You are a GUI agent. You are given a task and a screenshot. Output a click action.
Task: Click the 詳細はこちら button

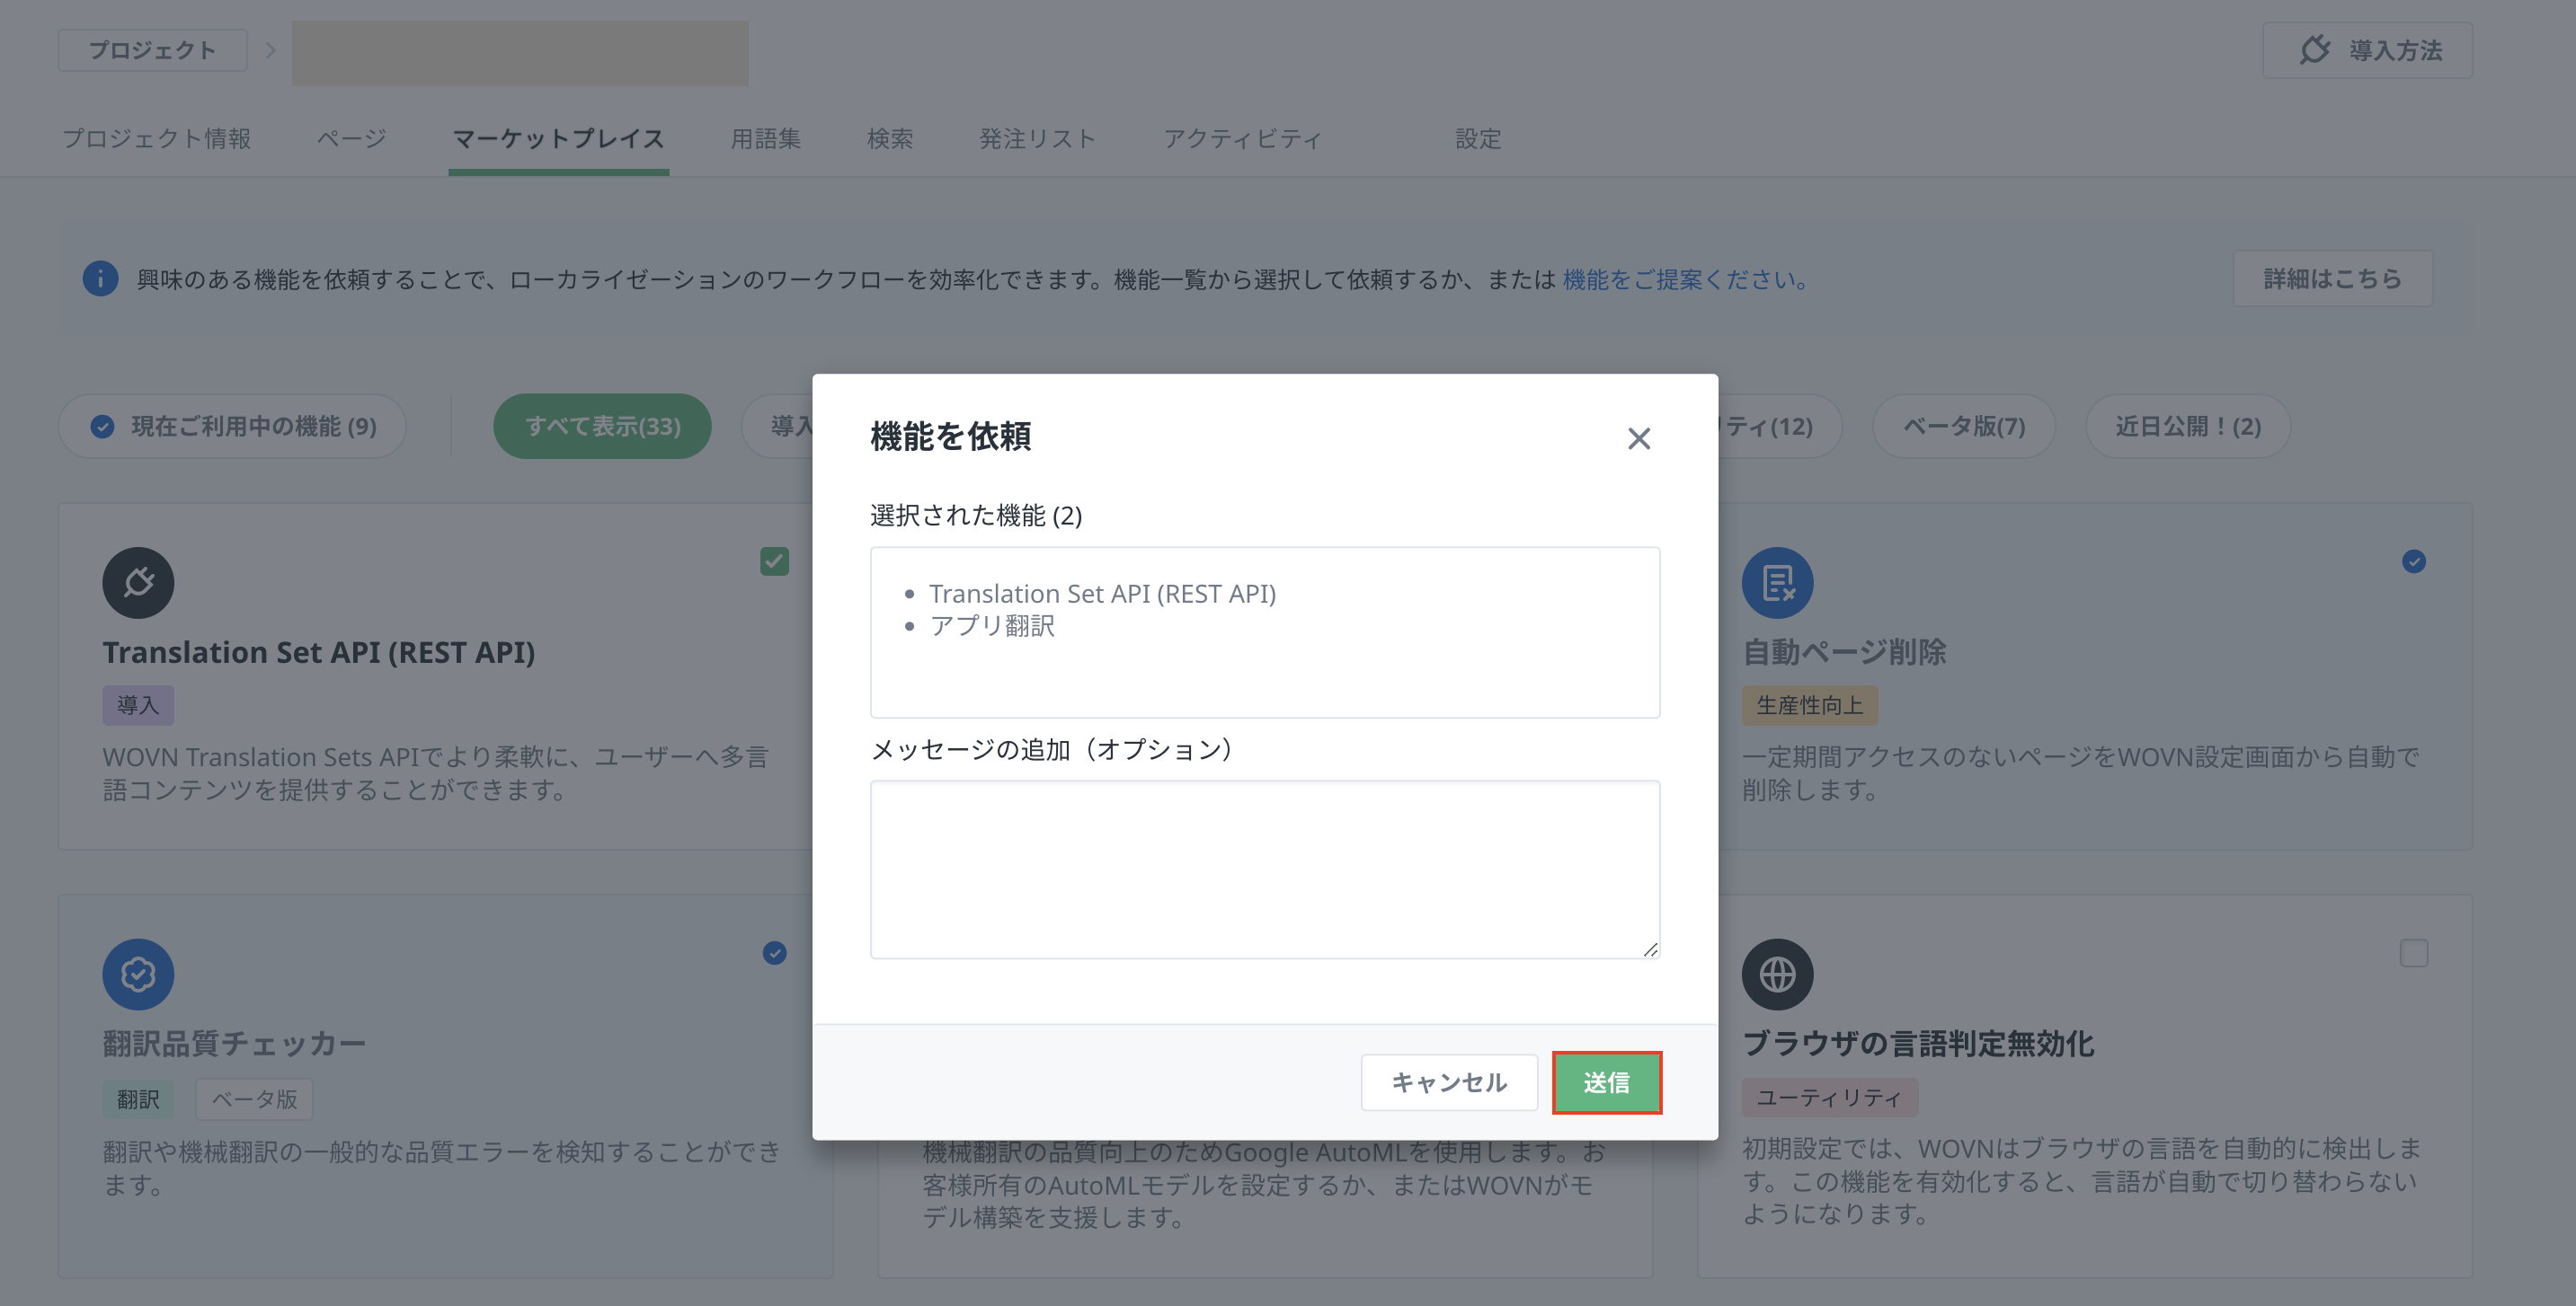coord(2332,278)
